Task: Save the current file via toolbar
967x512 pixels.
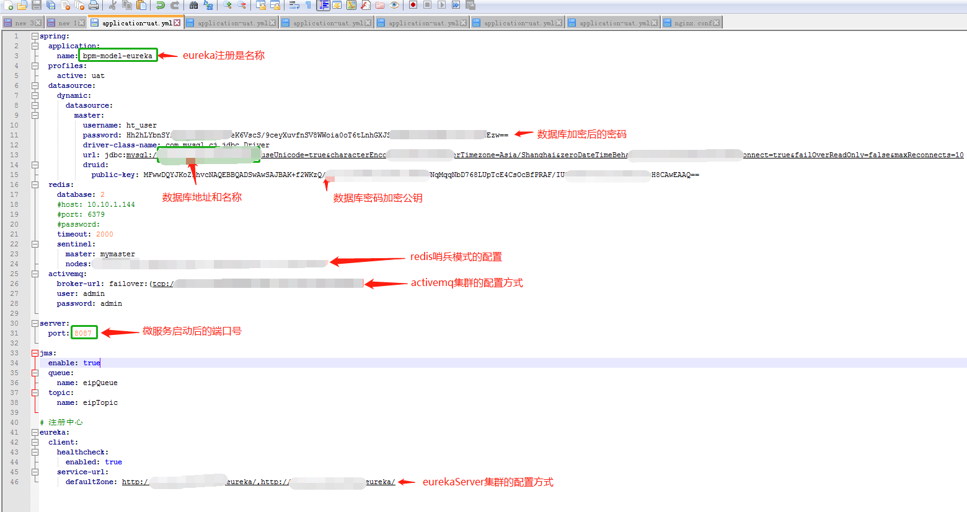Action: pyautogui.click(x=37, y=5)
